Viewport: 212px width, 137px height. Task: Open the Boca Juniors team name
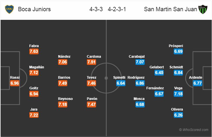pos(34,9)
